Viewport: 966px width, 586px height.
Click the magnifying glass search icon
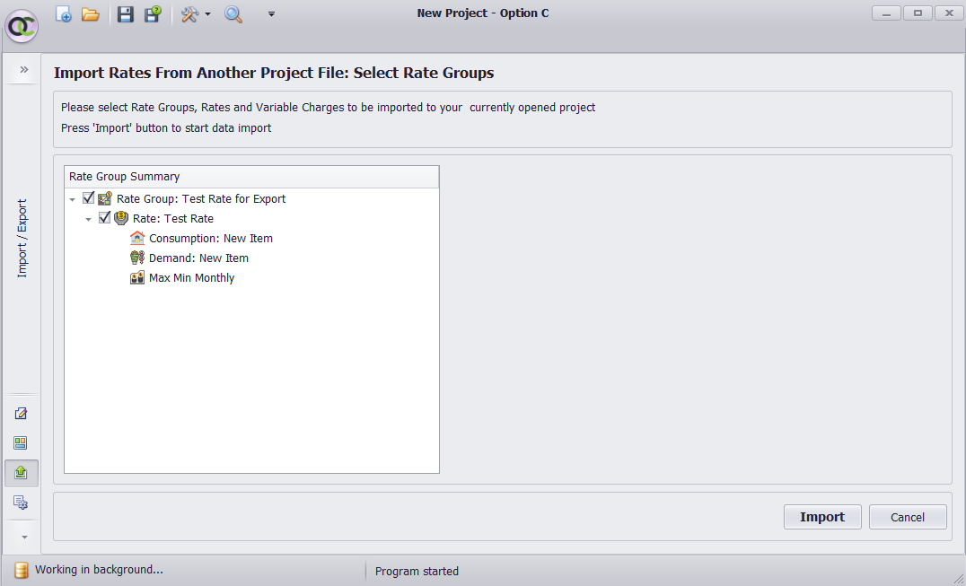pos(233,13)
